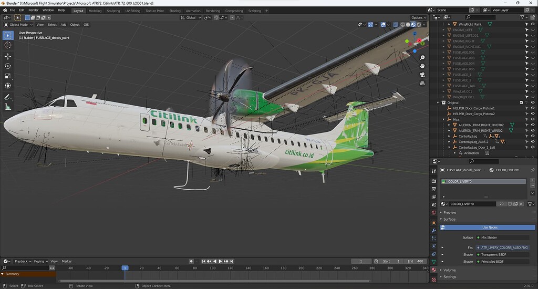Switch perspective/orthographic grid icon
Image resolution: width=538 pixels, height=289 pixels.
pos(422,83)
